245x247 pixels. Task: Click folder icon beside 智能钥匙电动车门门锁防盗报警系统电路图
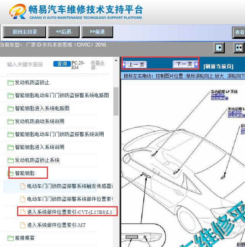(x=10, y=95)
